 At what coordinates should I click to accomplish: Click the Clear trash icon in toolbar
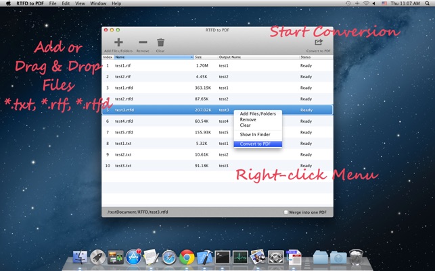[x=160, y=42]
